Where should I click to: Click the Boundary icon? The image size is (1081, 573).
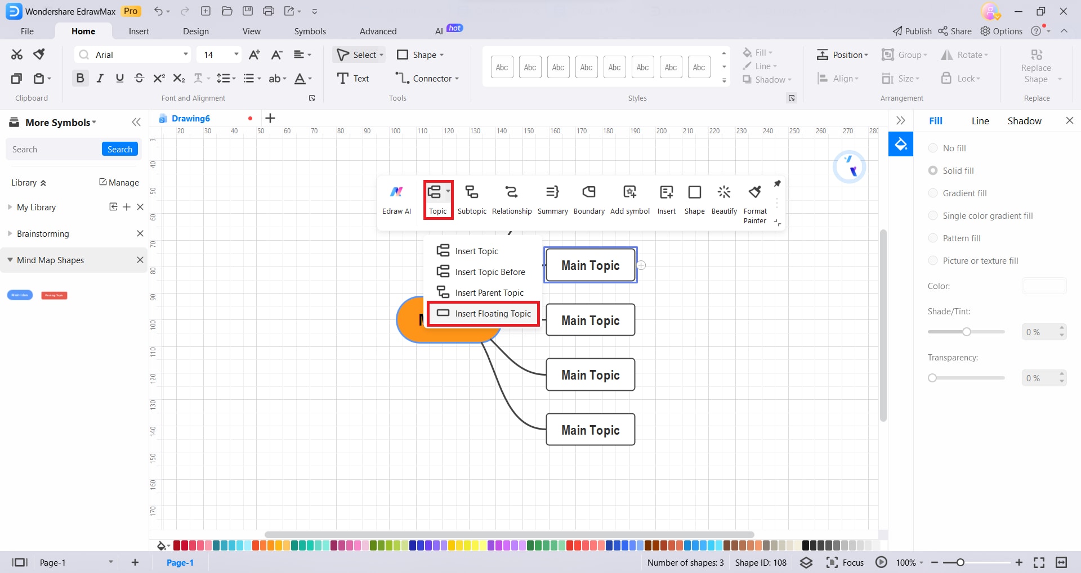click(589, 200)
